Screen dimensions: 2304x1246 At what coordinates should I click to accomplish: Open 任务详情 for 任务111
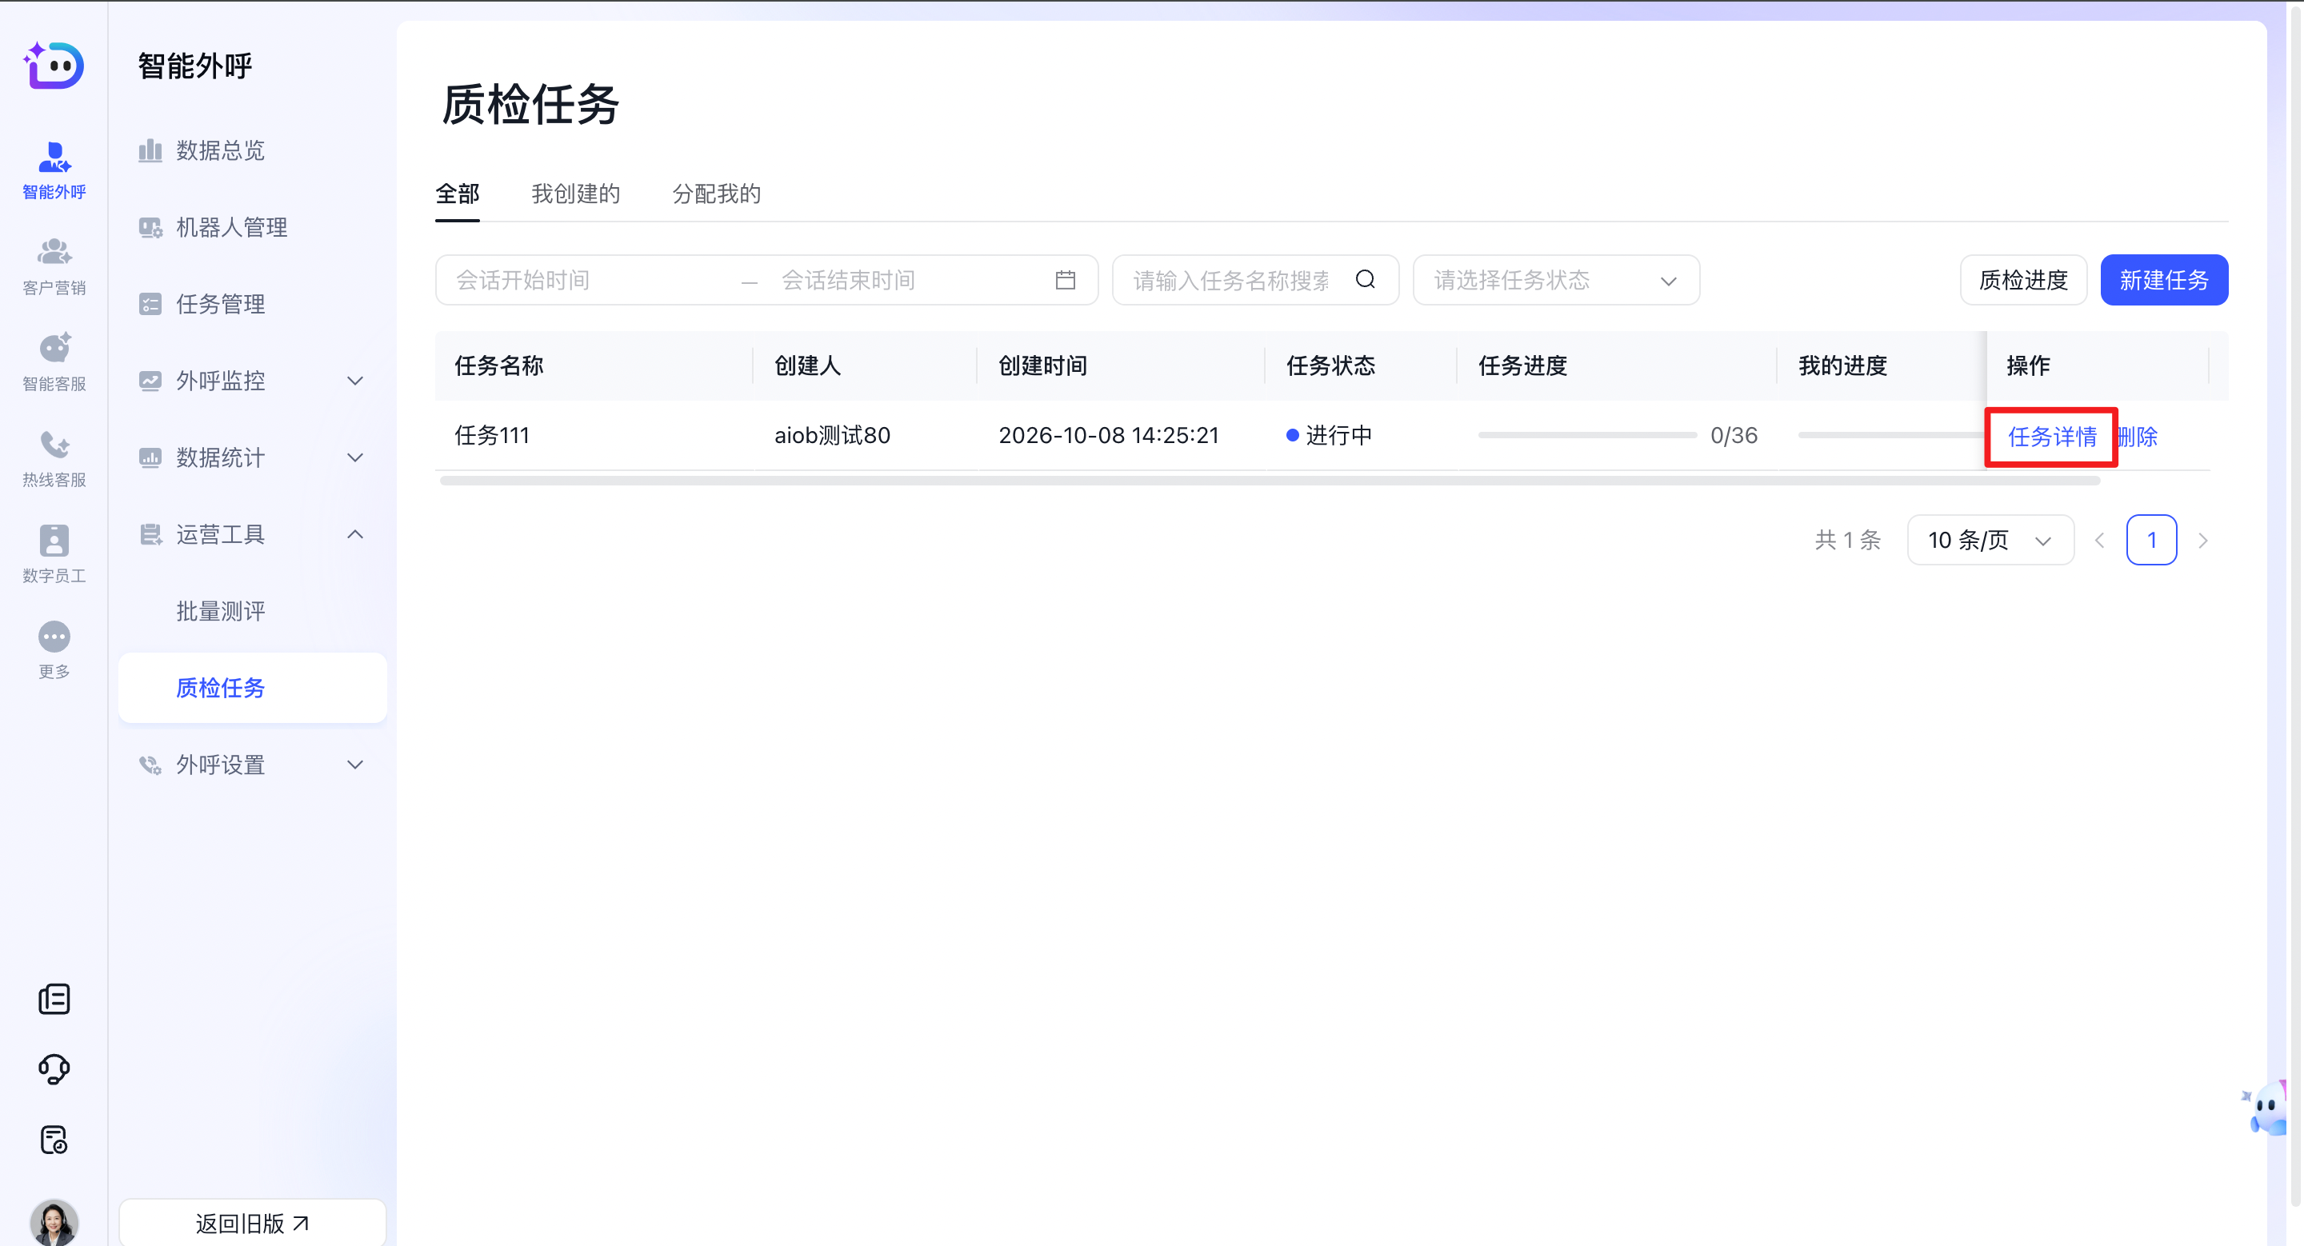click(2052, 436)
